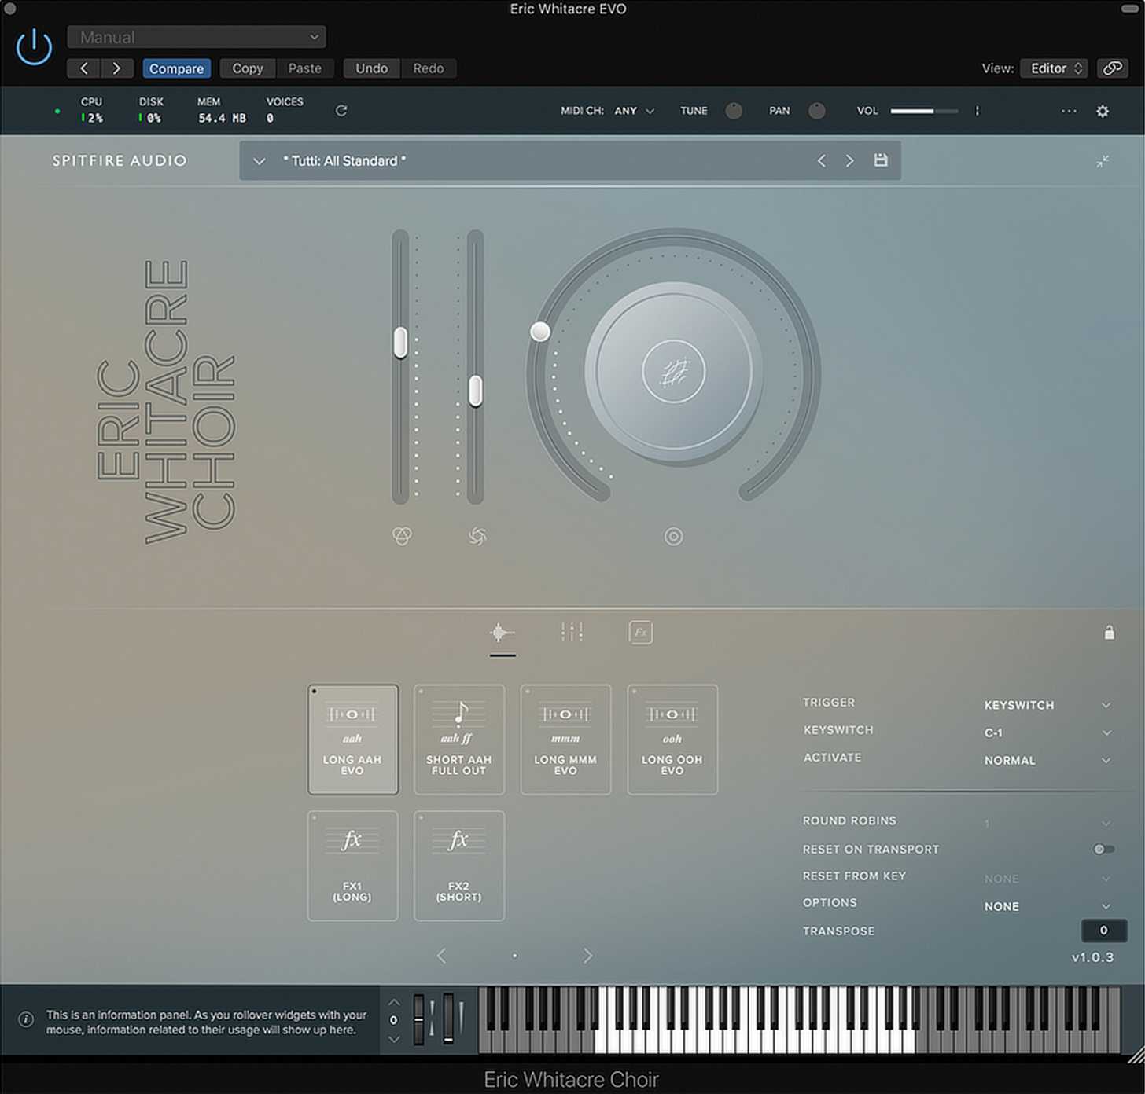Select previous Spitfire preset arrow

pos(821,160)
